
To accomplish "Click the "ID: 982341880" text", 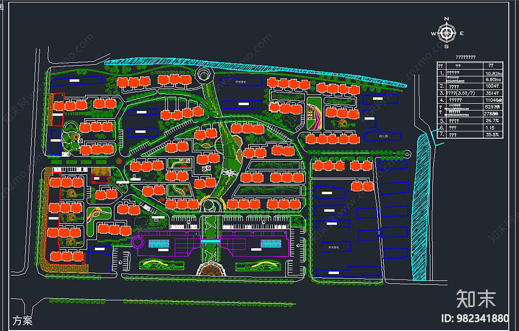I will tap(475, 318).
